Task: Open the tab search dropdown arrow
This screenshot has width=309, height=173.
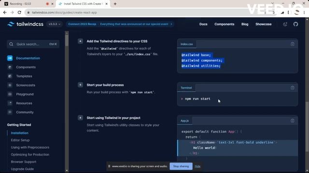Action: tap(272, 3)
